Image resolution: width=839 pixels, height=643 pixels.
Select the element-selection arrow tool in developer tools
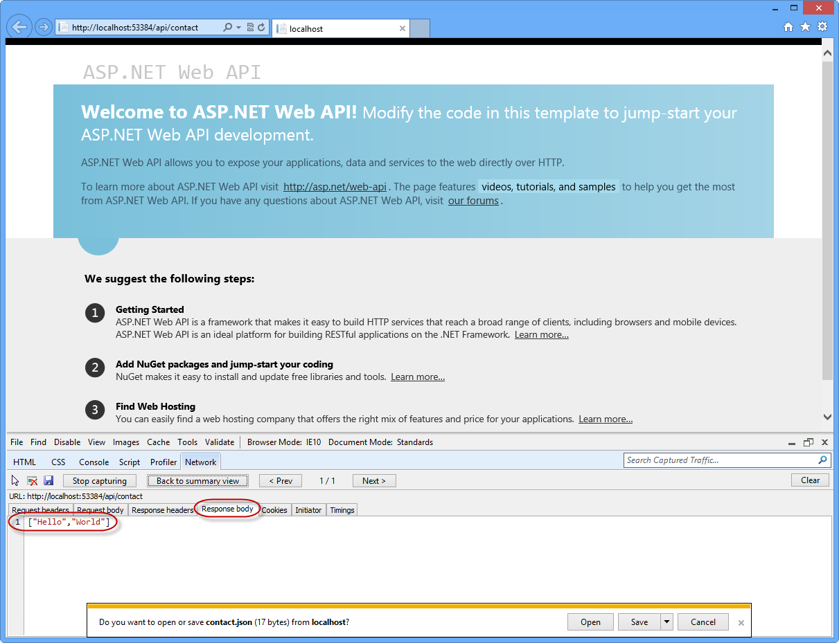[14, 480]
